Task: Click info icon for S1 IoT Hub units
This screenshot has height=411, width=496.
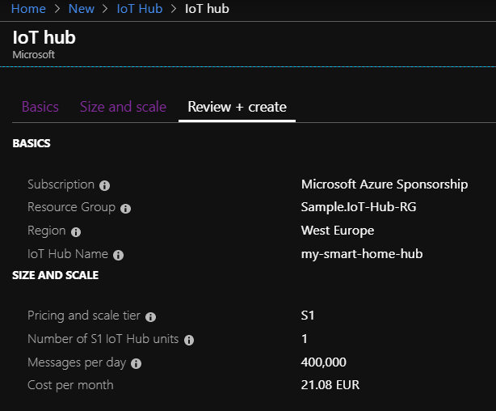Action: [189, 340]
